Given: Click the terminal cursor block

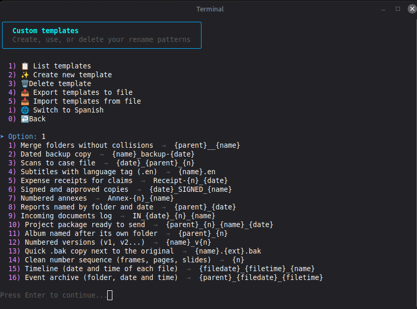Looking at the screenshot, I should [x=110, y=295].
